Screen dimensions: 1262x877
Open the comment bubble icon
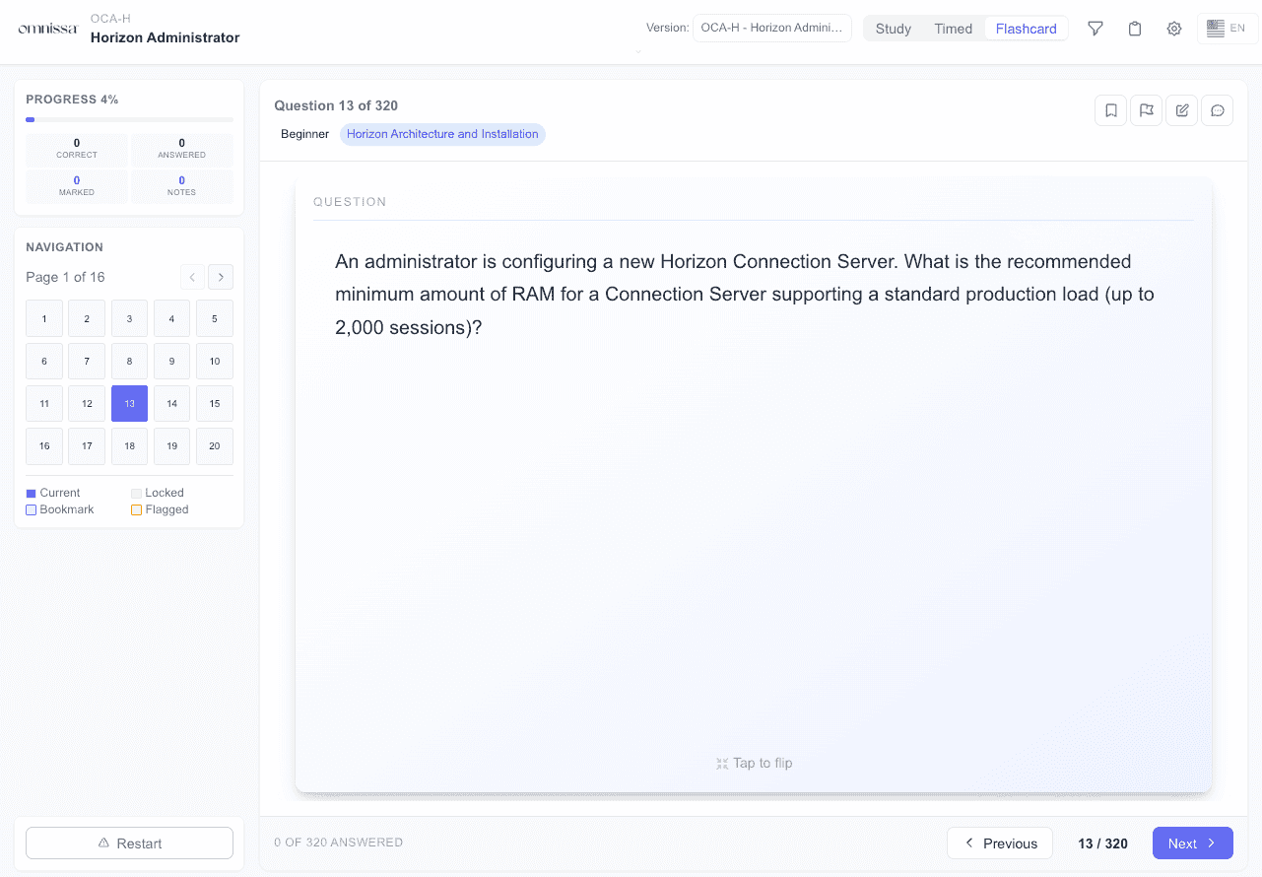tap(1218, 110)
